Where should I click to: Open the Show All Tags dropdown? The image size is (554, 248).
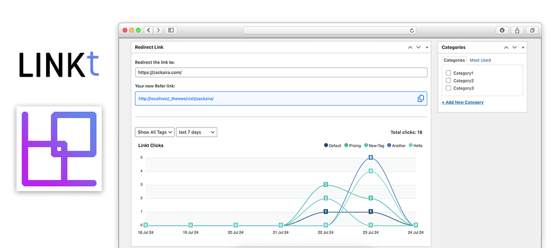155,132
